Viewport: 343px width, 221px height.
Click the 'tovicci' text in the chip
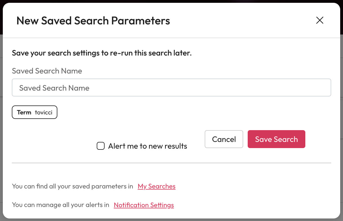44,112
